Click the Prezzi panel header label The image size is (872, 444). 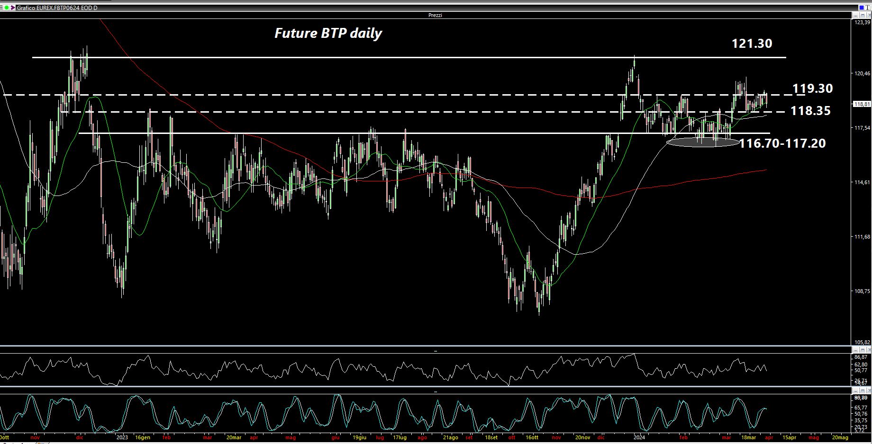click(435, 15)
